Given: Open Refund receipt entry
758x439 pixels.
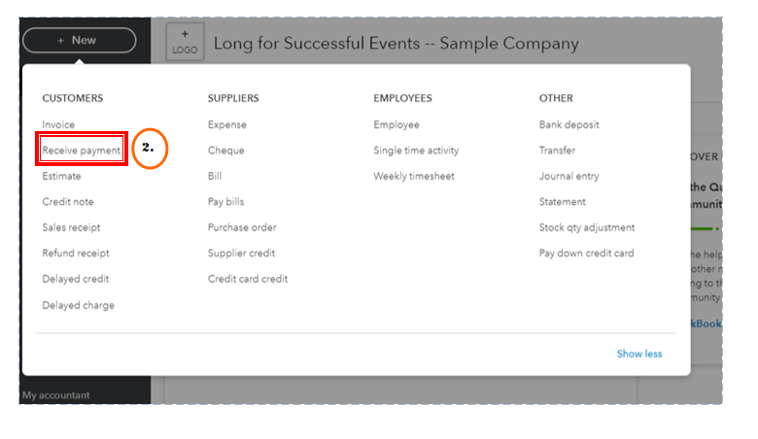Looking at the screenshot, I should pos(76,253).
